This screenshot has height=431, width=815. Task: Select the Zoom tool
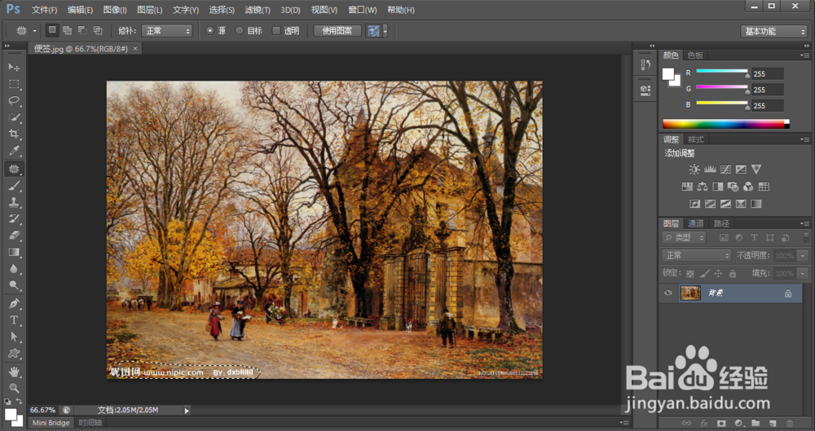click(14, 388)
